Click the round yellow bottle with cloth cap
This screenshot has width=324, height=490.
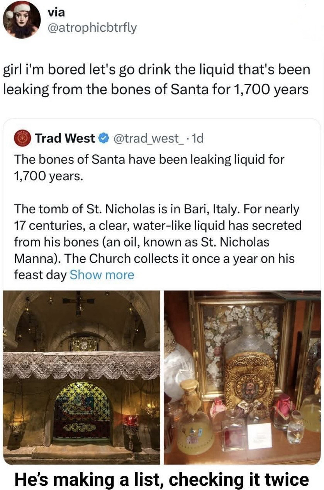[x=194, y=428]
